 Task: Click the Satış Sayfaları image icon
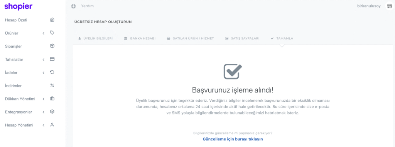pyautogui.click(x=227, y=39)
